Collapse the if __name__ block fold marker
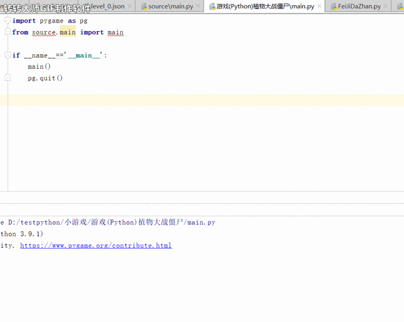404x322 pixels. pos(8,55)
